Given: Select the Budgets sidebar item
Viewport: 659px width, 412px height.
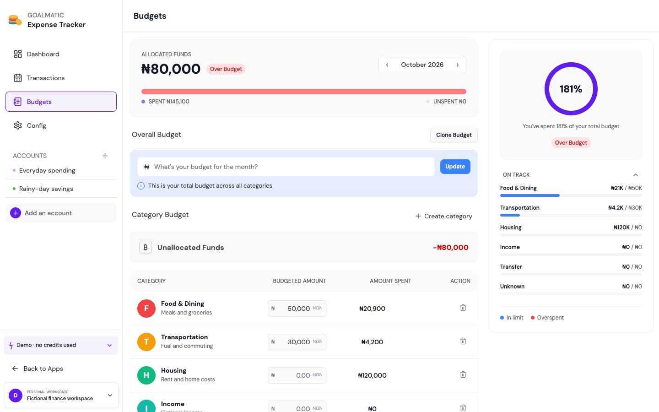Looking at the screenshot, I should coord(61,102).
